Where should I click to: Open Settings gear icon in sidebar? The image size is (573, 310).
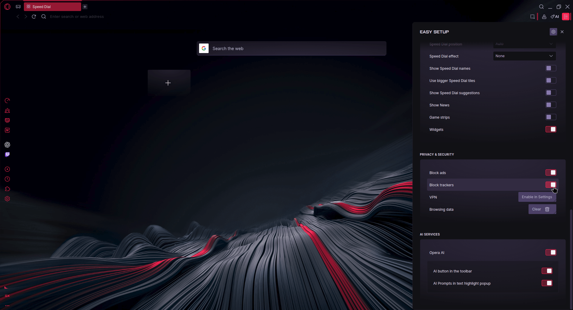[x=7, y=199]
